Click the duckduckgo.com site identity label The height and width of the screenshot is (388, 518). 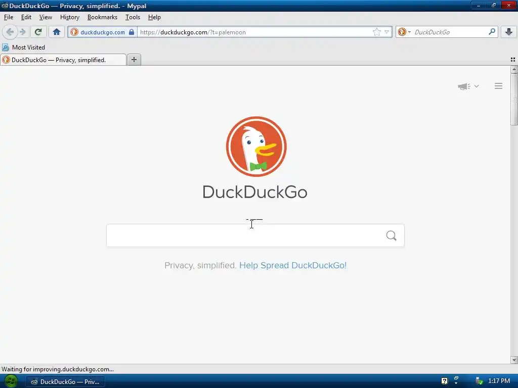click(x=103, y=32)
